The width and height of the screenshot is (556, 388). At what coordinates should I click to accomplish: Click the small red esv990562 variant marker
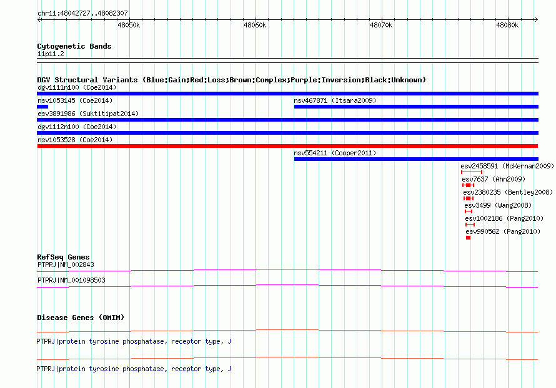point(468,238)
